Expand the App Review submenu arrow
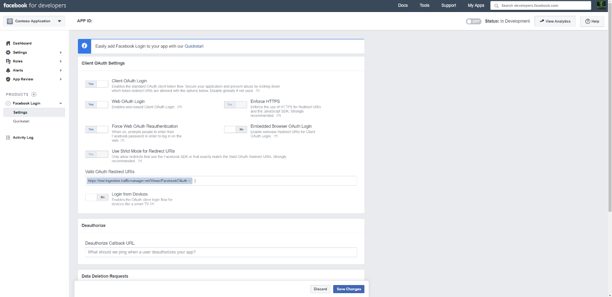This screenshot has height=297, width=612. (61, 79)
